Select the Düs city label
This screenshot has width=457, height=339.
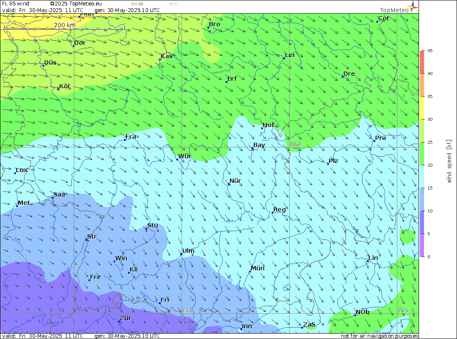tap(50, 62)
